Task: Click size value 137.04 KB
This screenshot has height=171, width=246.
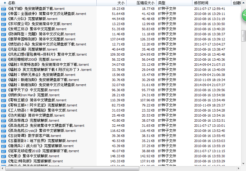Action: click(118, 39)
